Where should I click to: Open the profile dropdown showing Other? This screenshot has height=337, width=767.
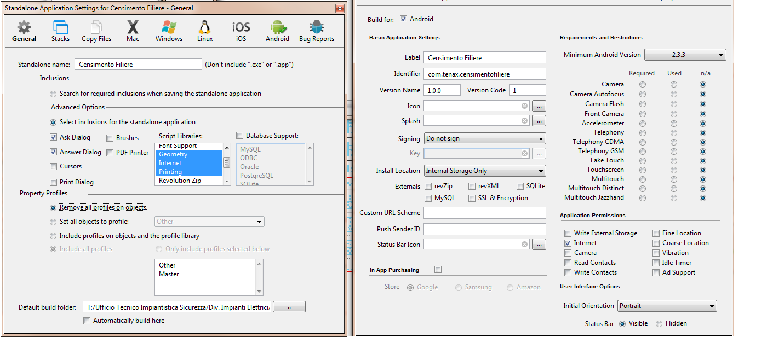click(x=209, y=222)
